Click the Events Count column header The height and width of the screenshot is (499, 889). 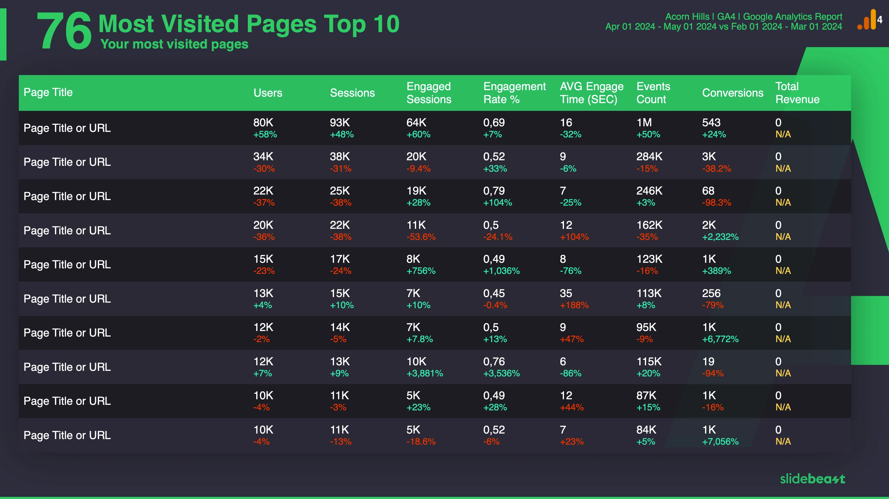(651, 92)
